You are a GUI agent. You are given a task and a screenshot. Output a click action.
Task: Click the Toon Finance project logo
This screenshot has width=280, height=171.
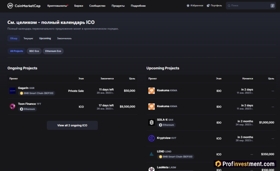(13, 106)
